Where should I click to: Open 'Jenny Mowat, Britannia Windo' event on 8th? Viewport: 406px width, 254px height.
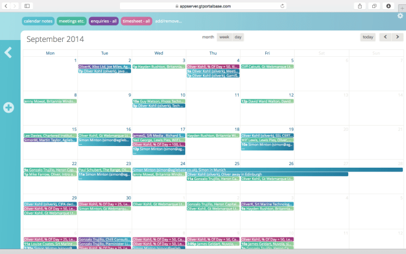coord(50,101)
